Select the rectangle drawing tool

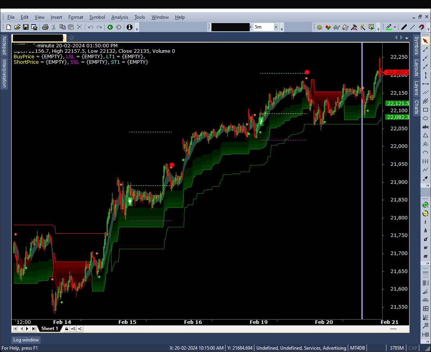pyautogui.click(x=426, y=110)
